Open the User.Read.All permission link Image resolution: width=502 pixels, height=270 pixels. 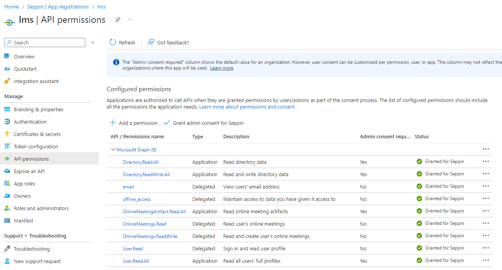(136, 261)
